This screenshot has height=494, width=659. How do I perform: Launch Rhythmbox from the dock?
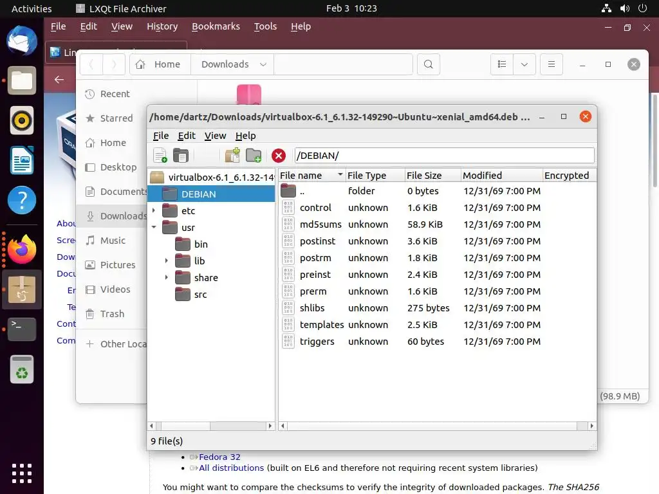tap(22, 120)
